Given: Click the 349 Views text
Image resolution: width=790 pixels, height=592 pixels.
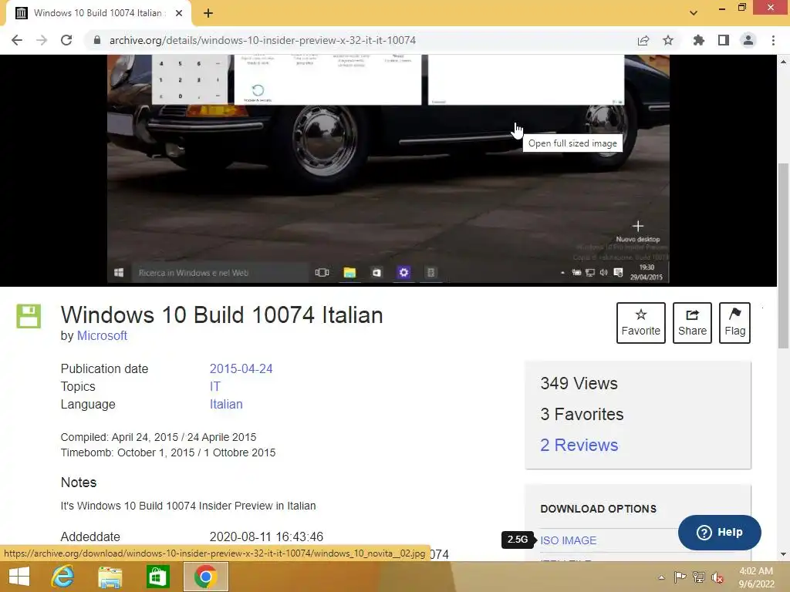Looking at the screenshot, I should [579, 384].
